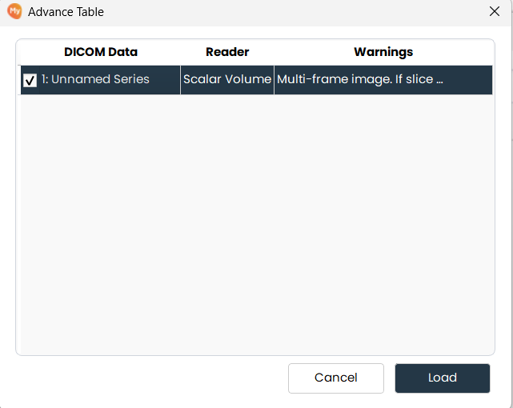Click the Reader column header
Viewport: 513px width, 408px height.
pyautogui.click(x=227, y=52)
